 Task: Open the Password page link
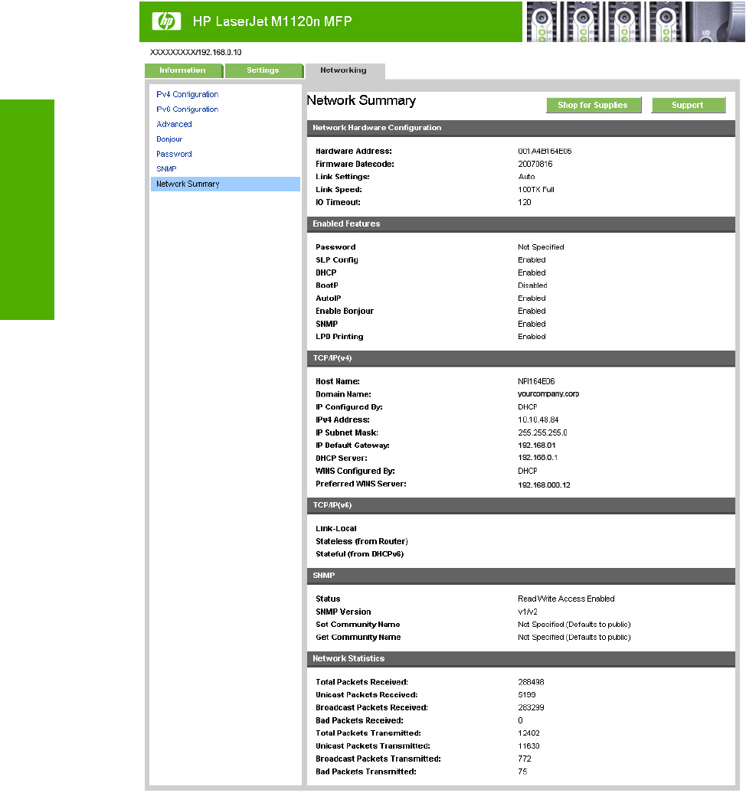(x=174, y=154)
